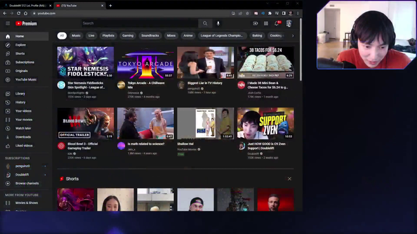This screenshot has width=417, height=234.
Task: Select the Anime filter chip
Action: pos(188,36)
